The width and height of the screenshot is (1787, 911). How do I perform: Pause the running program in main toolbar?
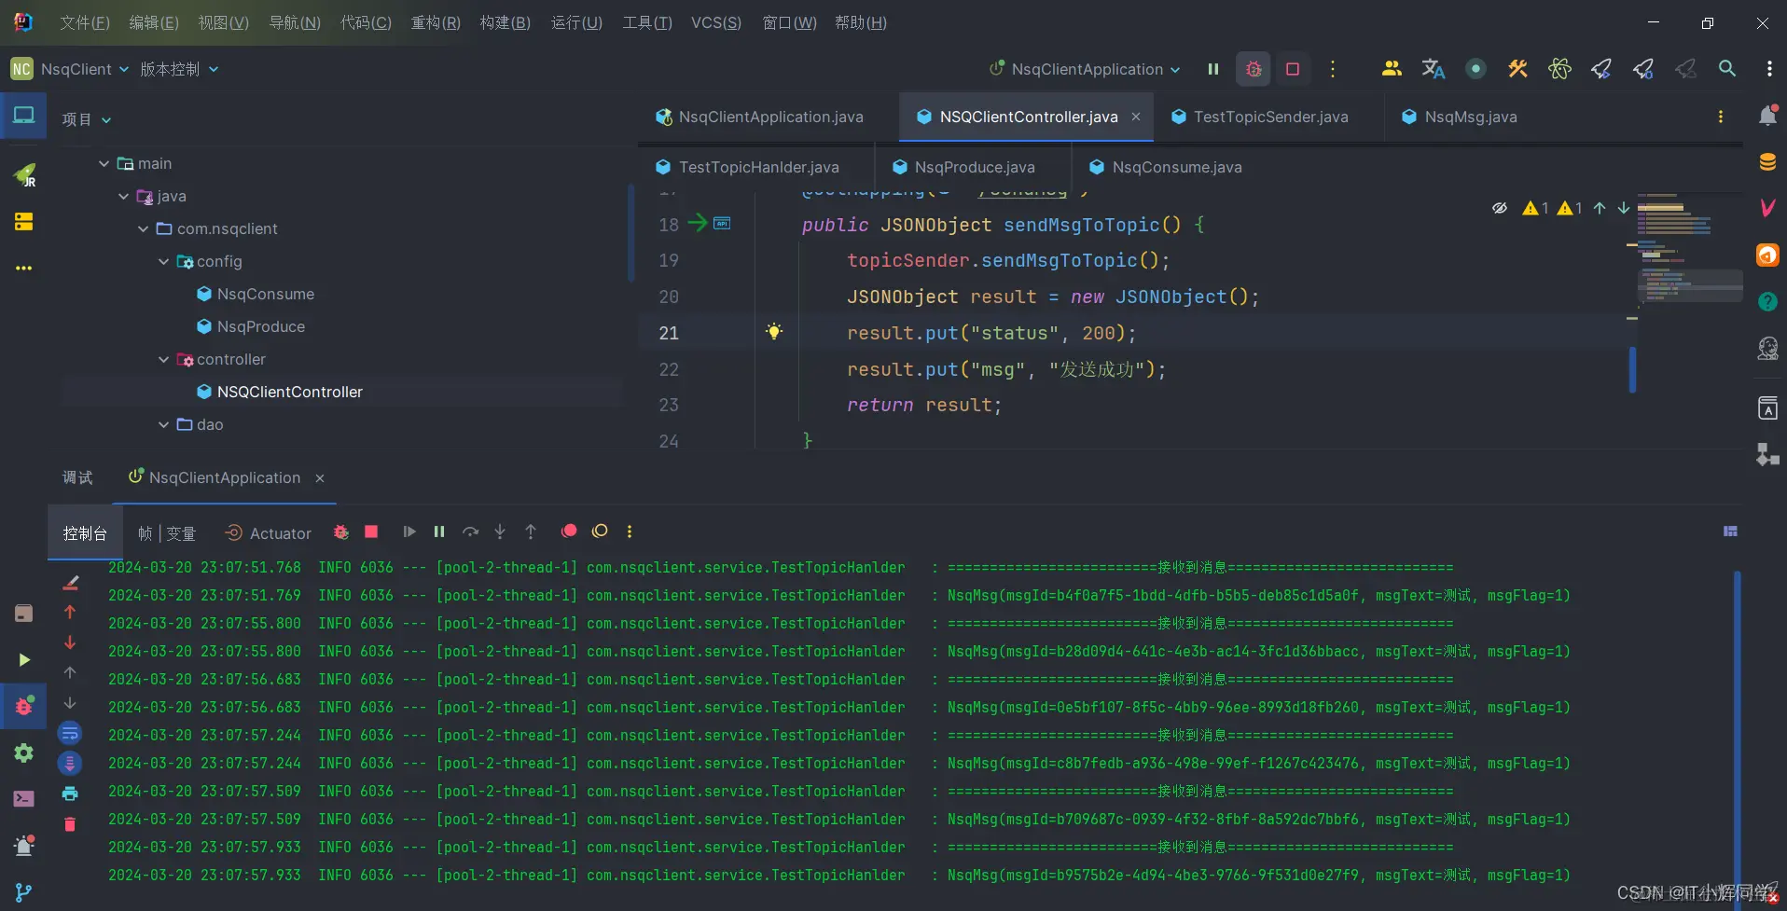click(x=1213, y=69)
